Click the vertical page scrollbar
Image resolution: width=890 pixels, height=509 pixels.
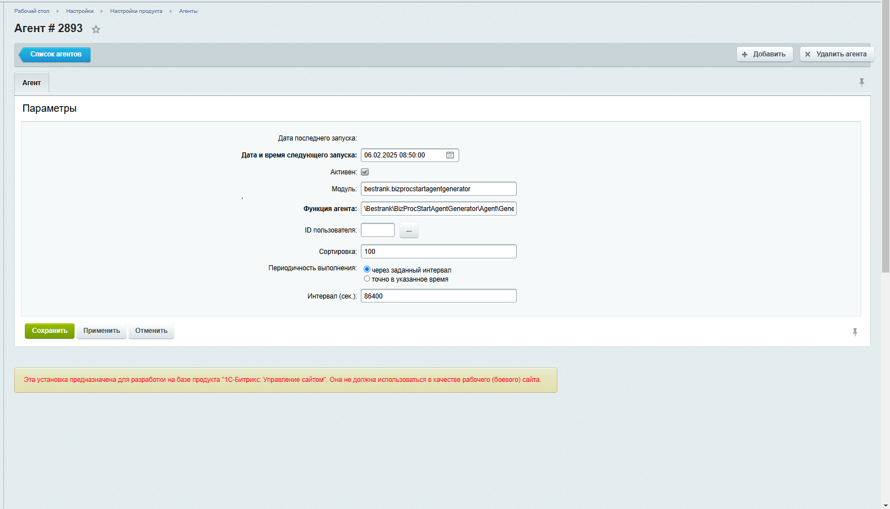(x=885, y=135)
